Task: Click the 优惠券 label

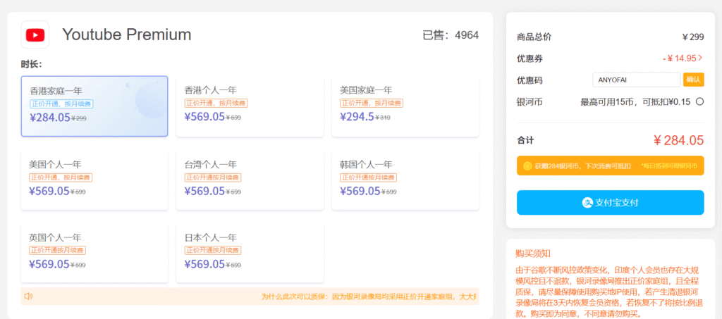Action: (x=530, y=58)
